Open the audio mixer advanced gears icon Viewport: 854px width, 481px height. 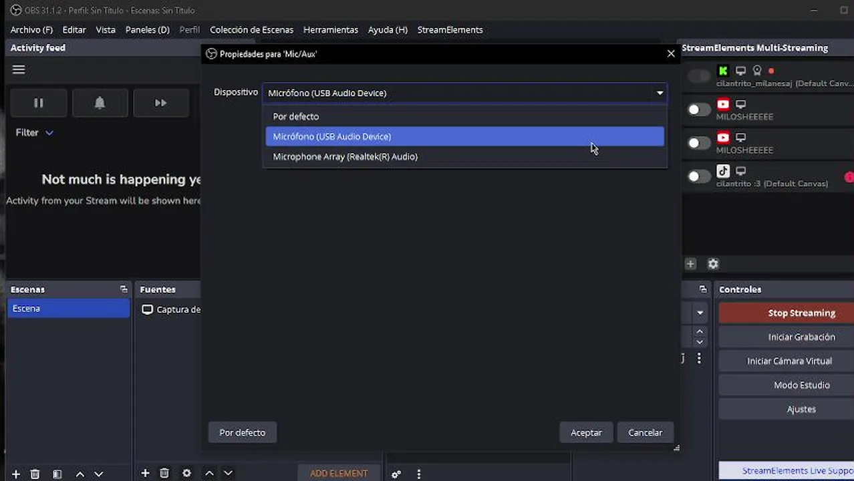[x=396, y=474]
